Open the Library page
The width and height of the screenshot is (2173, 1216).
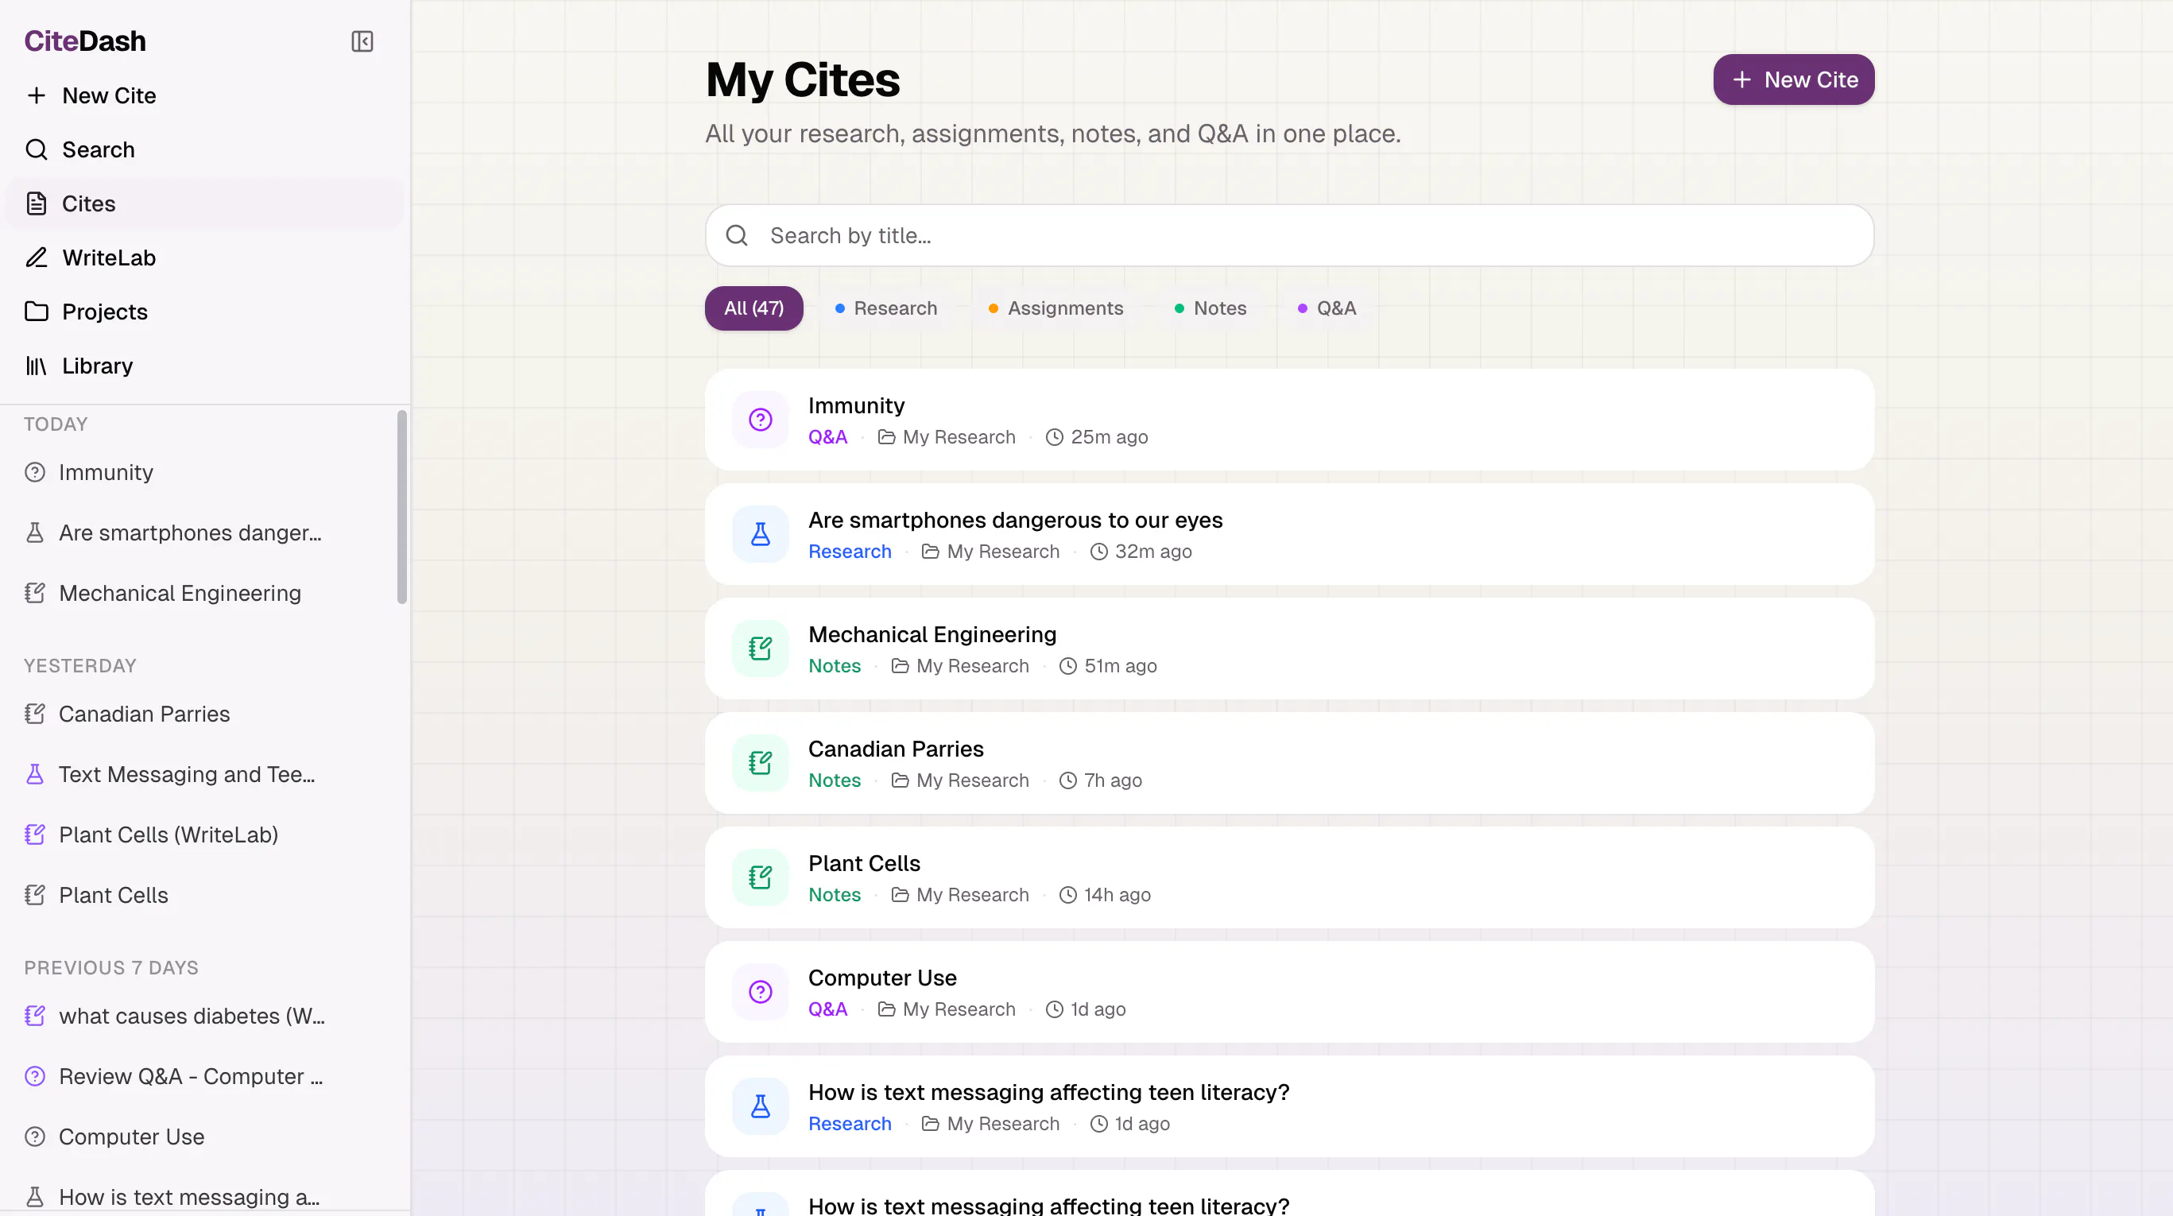(x=203, y=365)
